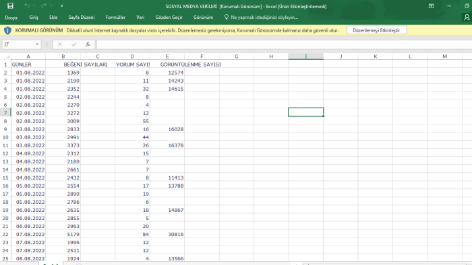Click inside the formula bar field

284,44
